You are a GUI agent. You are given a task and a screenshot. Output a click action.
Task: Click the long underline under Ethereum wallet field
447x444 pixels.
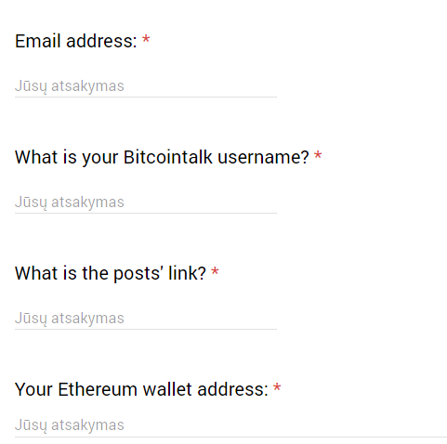(230, 437)
